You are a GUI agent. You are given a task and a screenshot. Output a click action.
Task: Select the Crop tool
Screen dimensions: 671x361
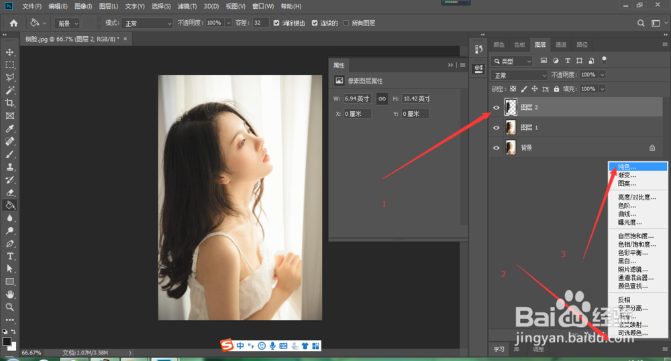pyautogui.click(x=9, y=103)
